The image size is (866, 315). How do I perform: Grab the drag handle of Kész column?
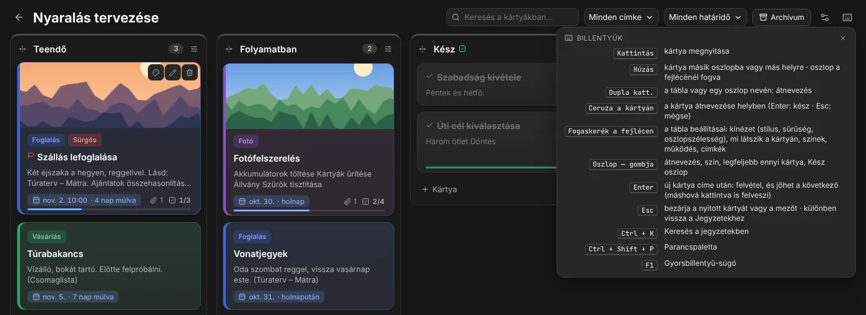[x=422, y=49]
